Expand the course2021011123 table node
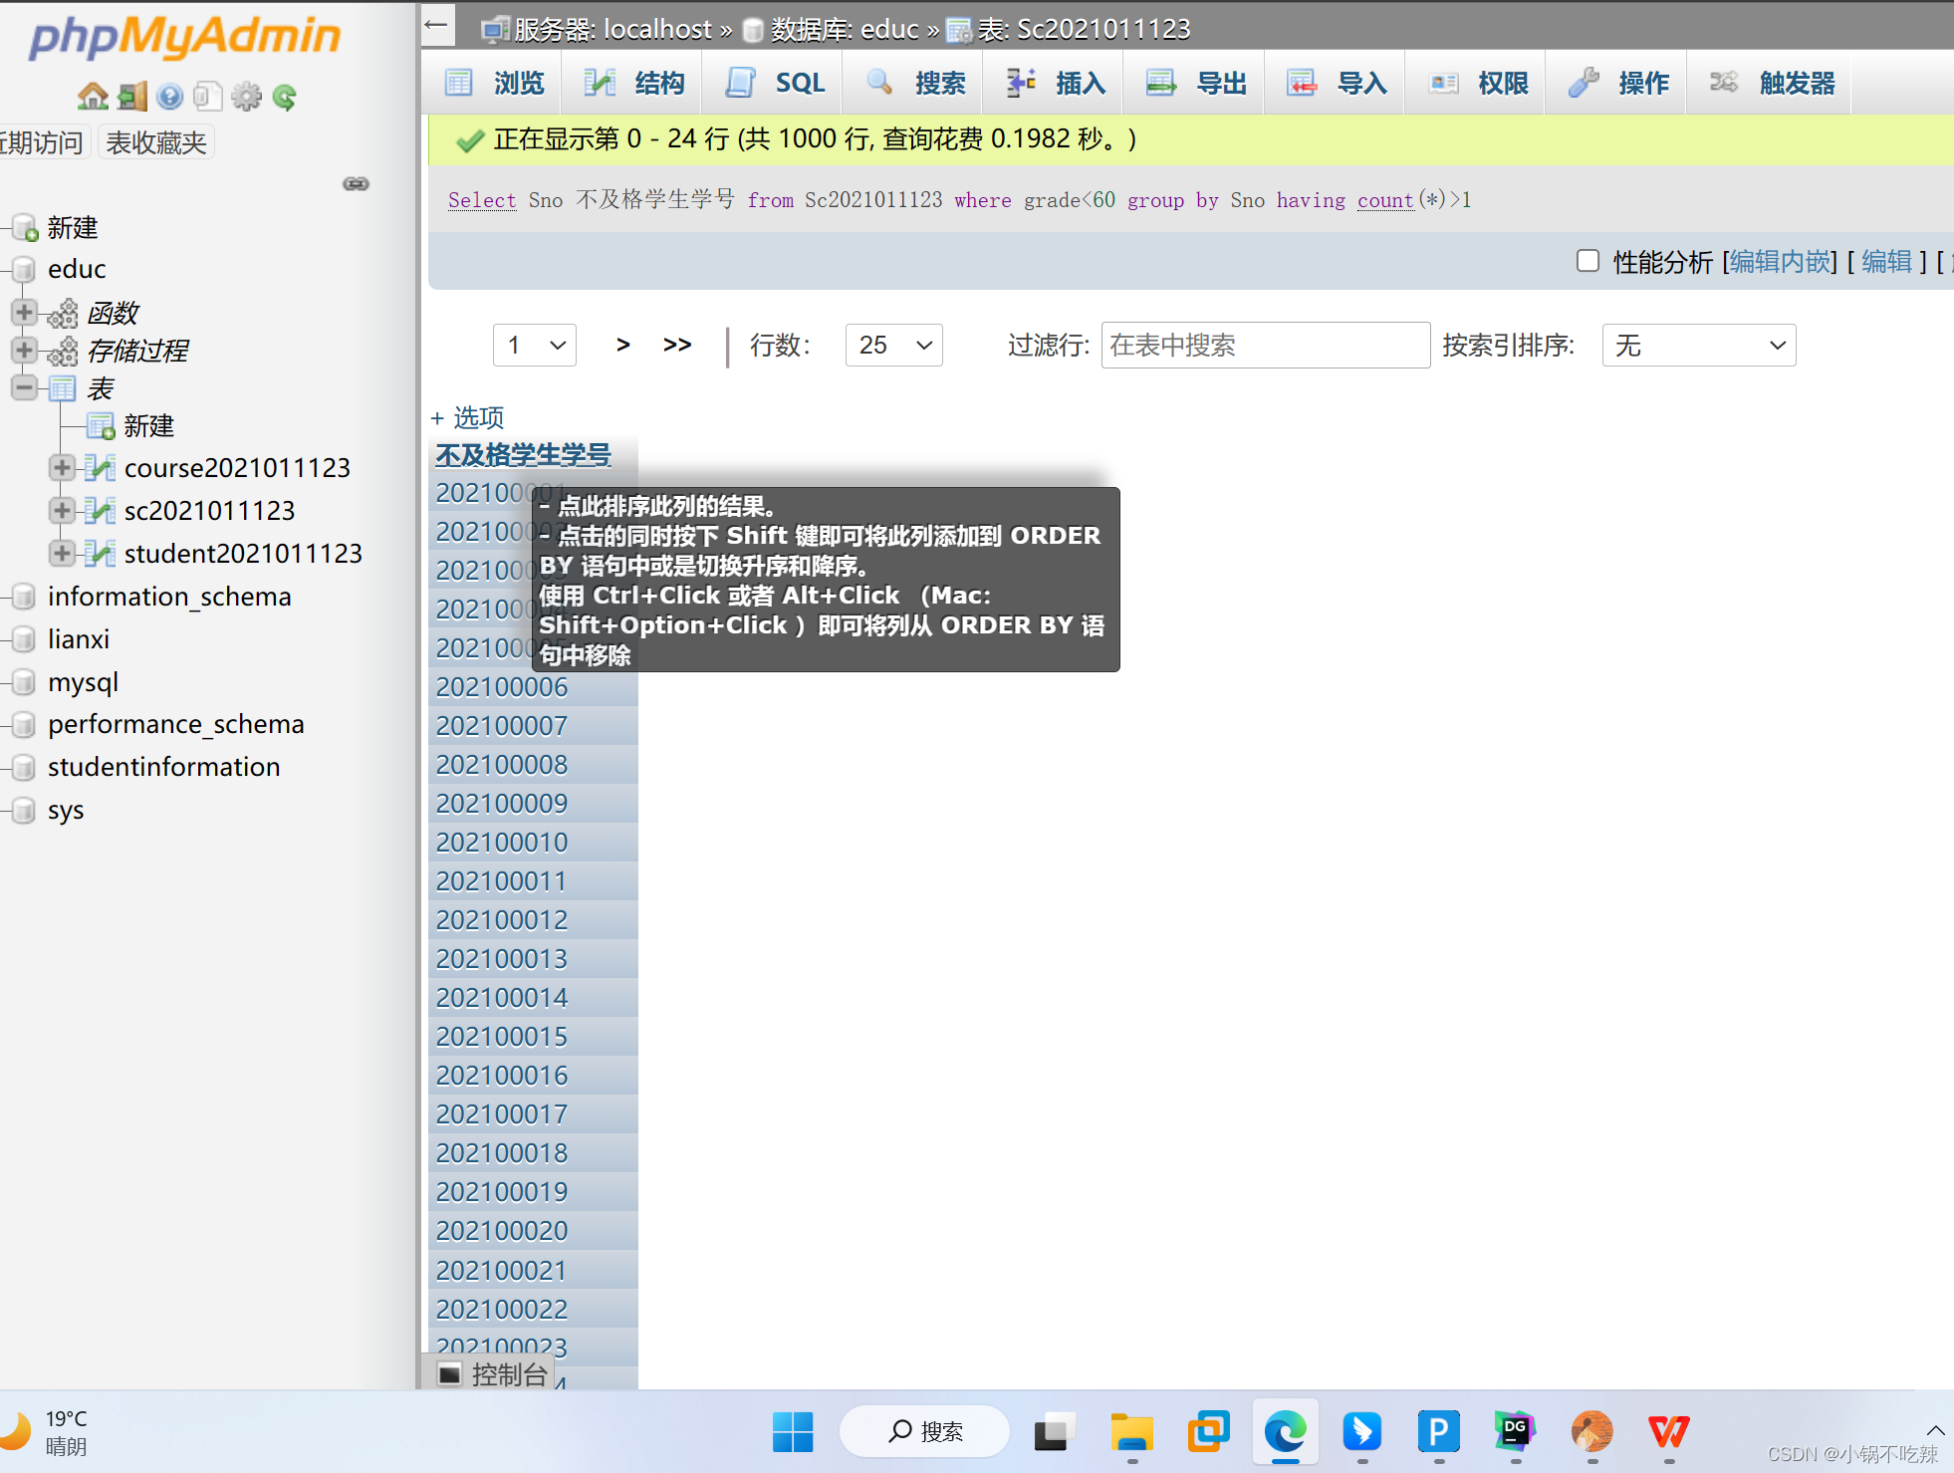Image resolution: width=1954 pixels, height=1473 pixels. (x=62, y=468)
